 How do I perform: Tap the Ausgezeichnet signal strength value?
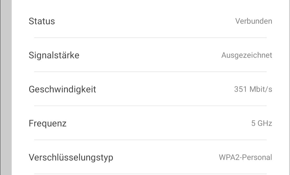[247, 55]
